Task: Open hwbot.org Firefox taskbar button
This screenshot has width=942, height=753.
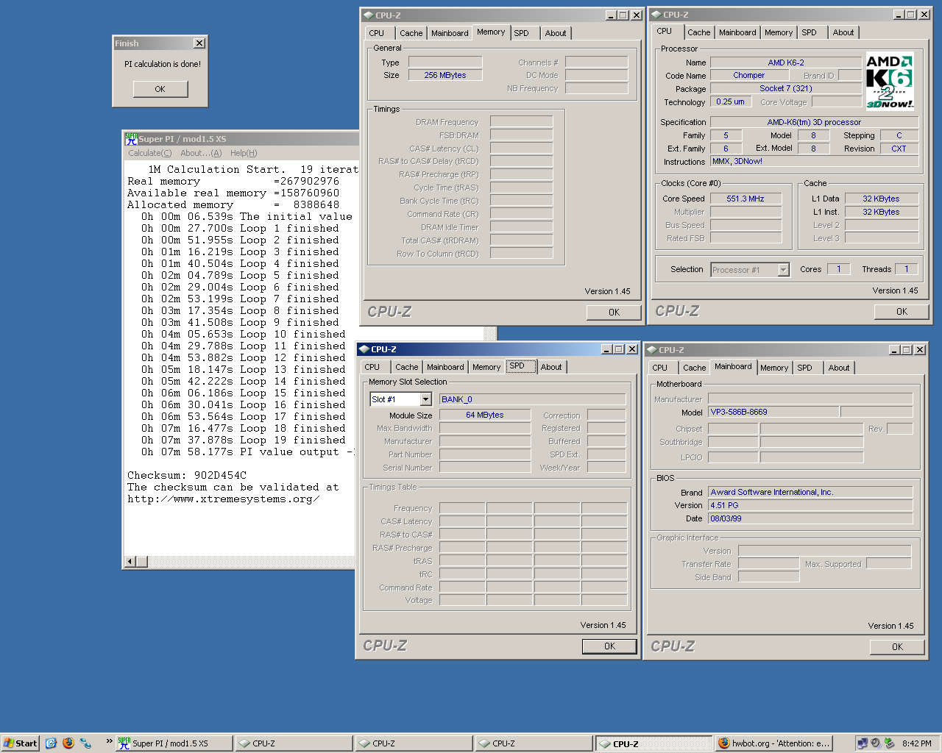Action: 774,743
